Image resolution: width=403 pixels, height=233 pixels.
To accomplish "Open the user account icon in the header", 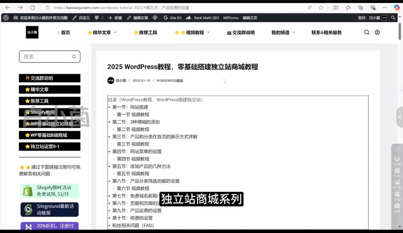I will pos(377,32).
